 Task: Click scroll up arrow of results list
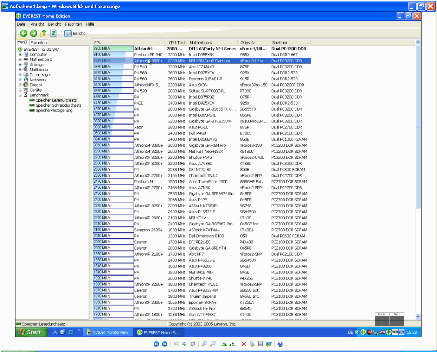(418, 42)
